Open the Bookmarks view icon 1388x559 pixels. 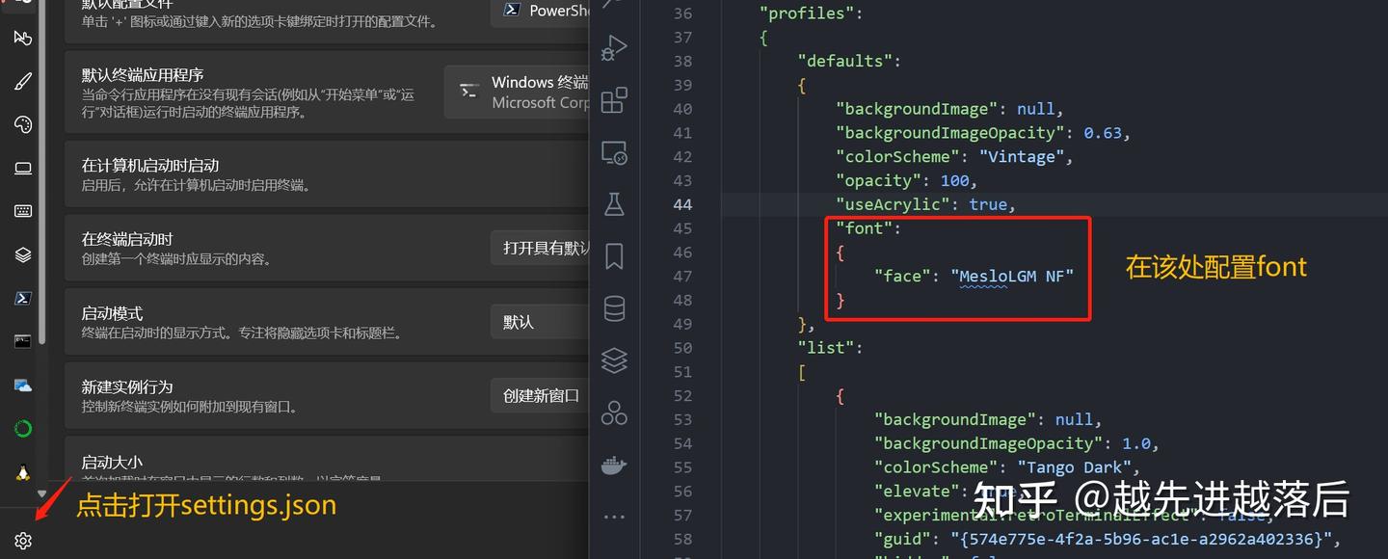[x=614, y=256]
